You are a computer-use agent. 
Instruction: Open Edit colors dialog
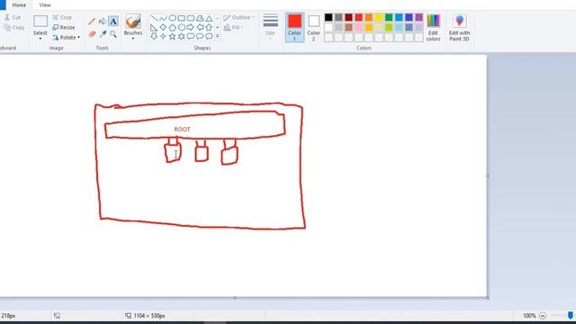pyautogui.click(x=433, y=28)
